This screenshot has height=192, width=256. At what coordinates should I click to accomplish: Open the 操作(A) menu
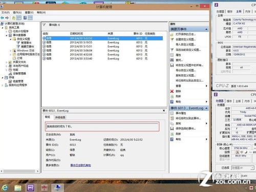coord(17,12)
